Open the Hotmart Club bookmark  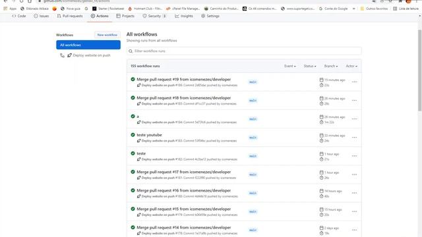(x=145, y=9)
